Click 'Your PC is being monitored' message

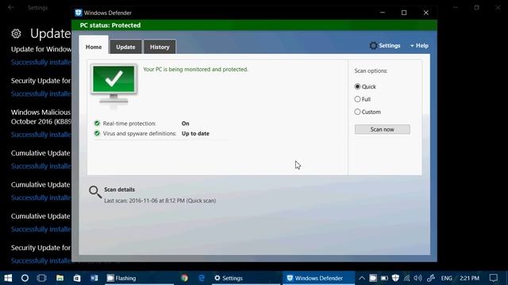(x=195, y=69)
